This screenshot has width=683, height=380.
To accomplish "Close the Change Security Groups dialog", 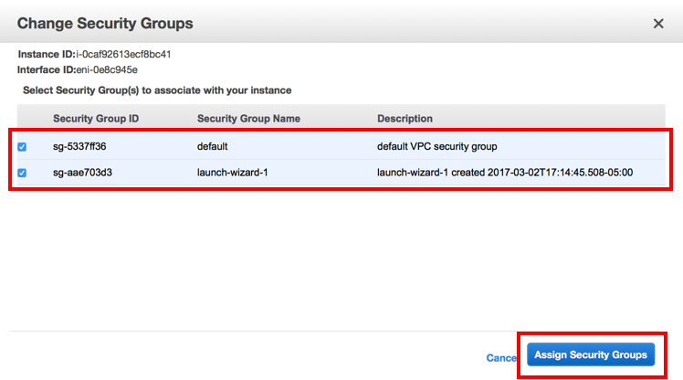I will 658,24.
